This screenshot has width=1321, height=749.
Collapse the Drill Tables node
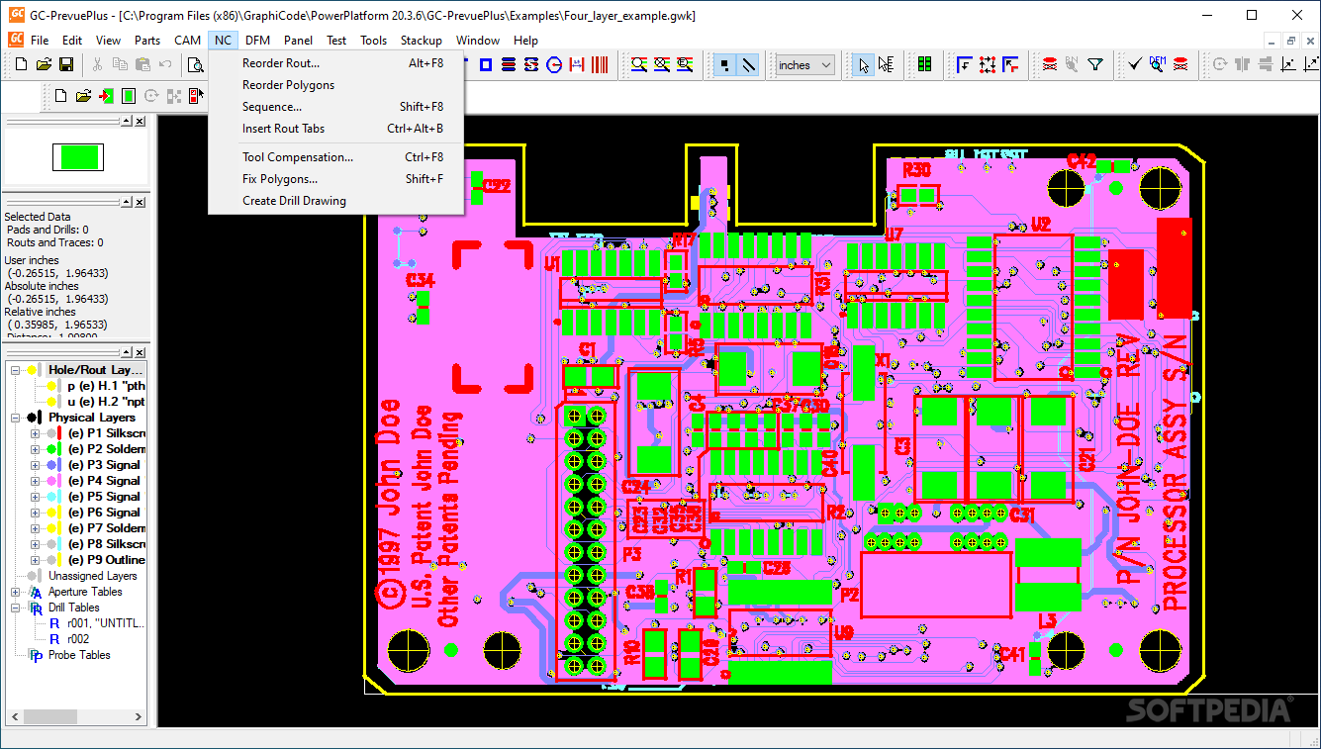tap(15, 608)
